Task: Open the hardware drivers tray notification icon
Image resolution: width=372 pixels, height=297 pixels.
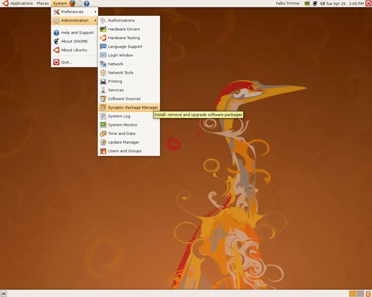Action: 307,3
